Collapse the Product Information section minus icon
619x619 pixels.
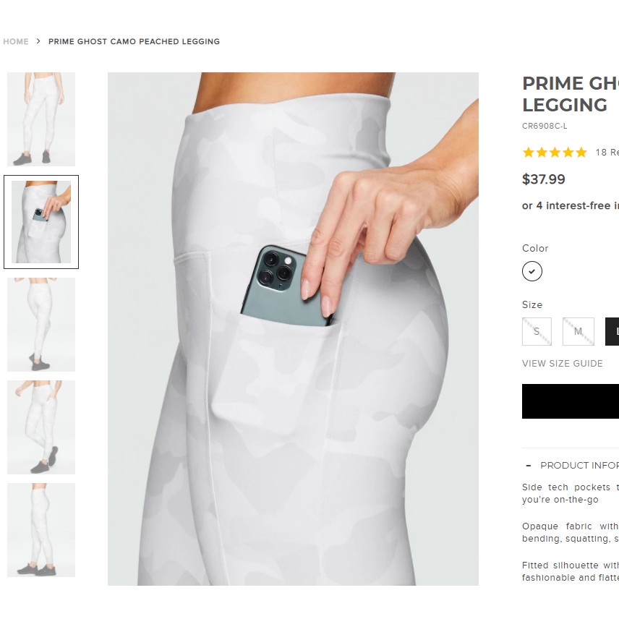pos(528,466)
